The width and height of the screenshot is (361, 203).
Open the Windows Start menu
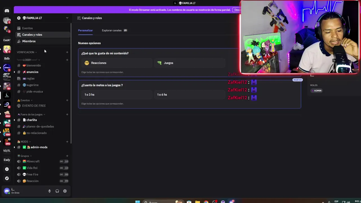click(x=137, y=202)
